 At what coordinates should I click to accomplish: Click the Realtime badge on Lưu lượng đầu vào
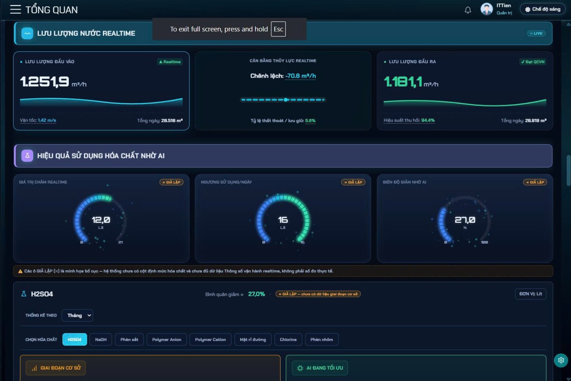(x=170, y=62)
